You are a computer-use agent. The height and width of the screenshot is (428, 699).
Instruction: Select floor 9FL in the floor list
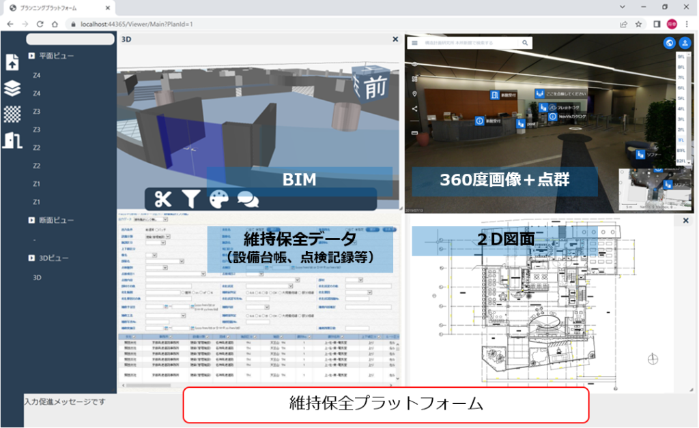coord(681,57)
